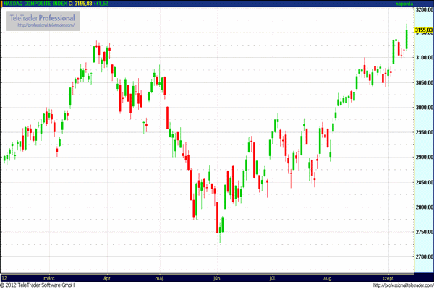Click the TeleTrader Professional logo
This screenshot has width=434, height=289.
point(44,17)
